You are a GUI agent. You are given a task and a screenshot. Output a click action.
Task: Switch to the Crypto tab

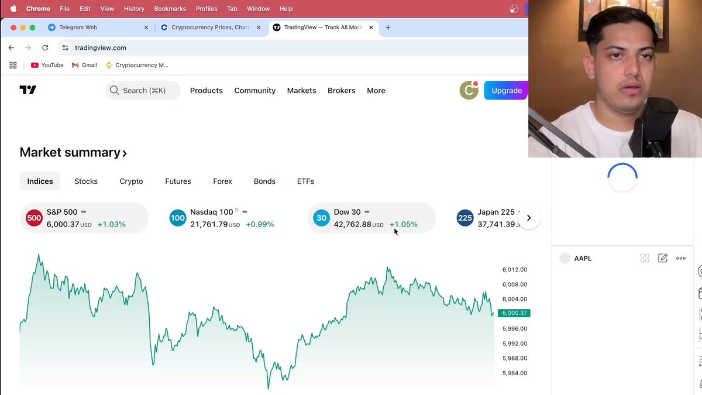click(131, 181)
